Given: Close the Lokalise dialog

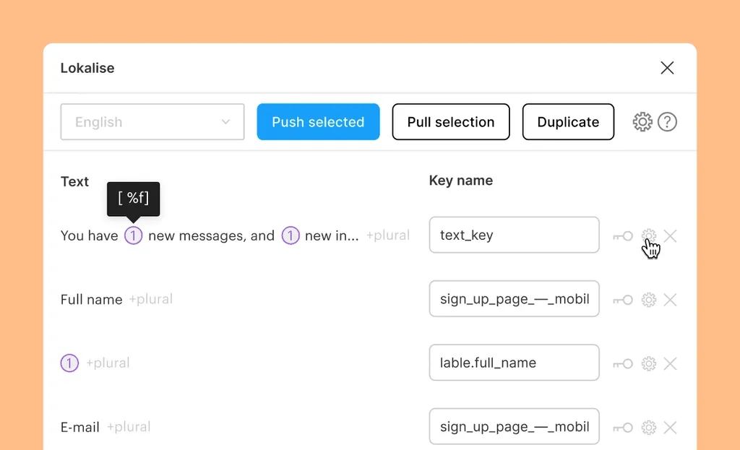Looking at the screenshot, I should 667,68.
